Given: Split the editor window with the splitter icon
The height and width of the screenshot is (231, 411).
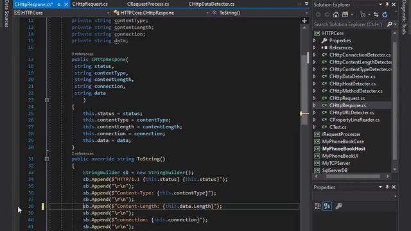Looking at the screenshot, I should click(x=304, y=21).
